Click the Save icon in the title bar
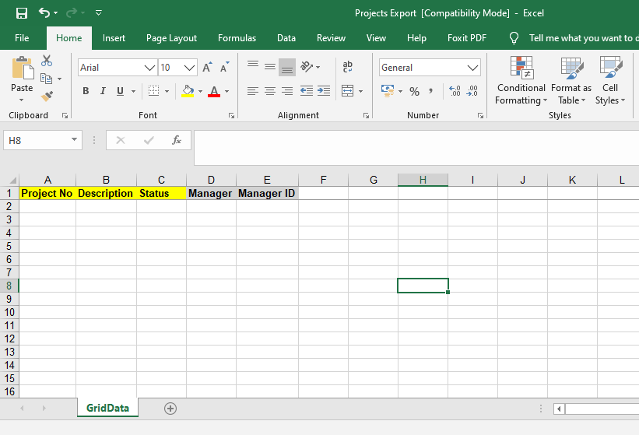Screen dimensions: 639x435 pyautogui.click(x=22, y=13)
